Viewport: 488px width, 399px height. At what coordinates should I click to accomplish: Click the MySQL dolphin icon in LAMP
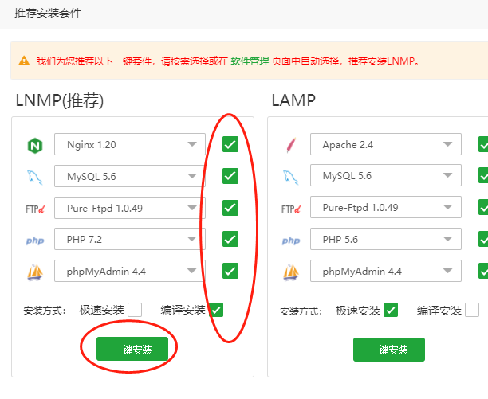pos(291,177)
